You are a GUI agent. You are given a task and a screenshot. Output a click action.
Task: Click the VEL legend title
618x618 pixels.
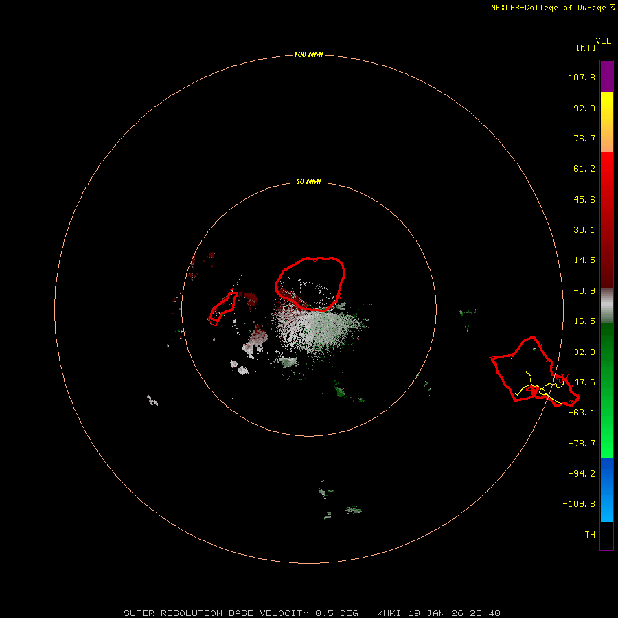click(604, 41)
